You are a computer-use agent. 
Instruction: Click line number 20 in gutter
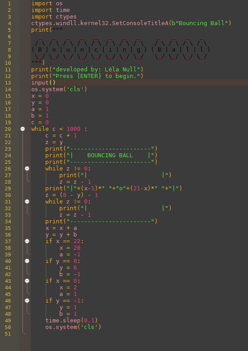(7, 129)
